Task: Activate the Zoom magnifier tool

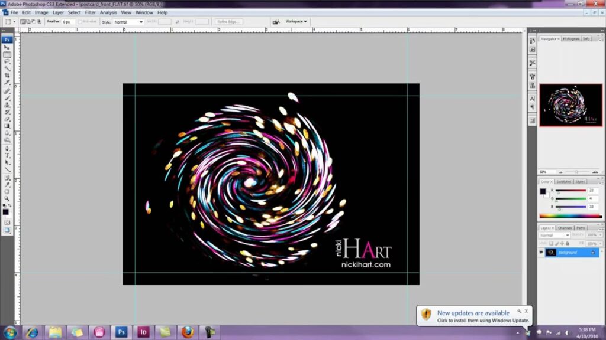Action: pos(7,198)
